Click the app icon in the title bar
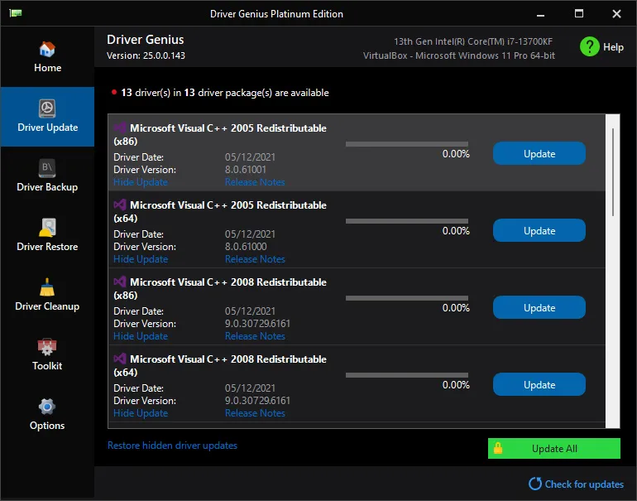This screenshot has width=637, height=501. tap(16, 13)
